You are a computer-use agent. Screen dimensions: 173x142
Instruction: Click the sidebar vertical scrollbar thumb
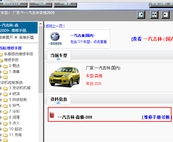[x=40, y=60]
